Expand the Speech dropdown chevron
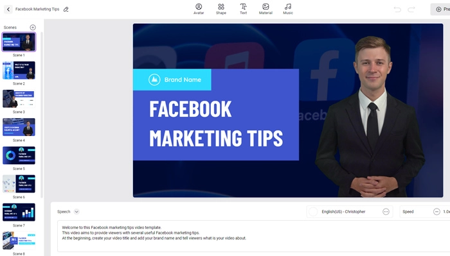 click(76, 212)
